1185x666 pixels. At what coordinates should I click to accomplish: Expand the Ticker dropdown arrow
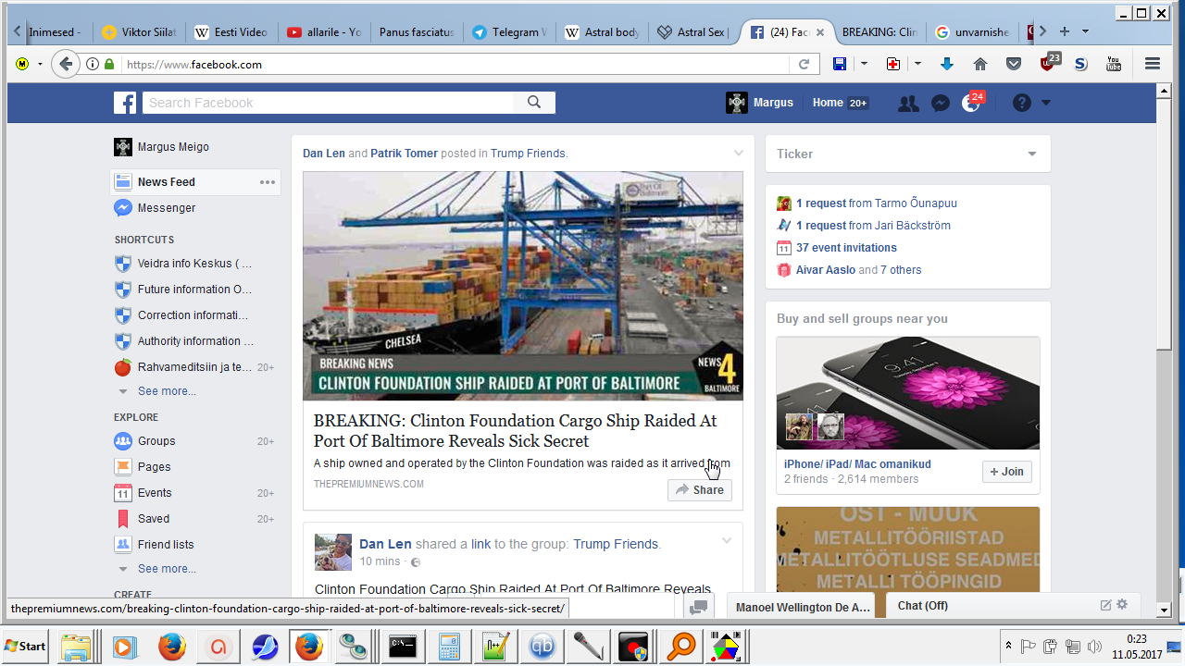click(x=1032, y=154)
